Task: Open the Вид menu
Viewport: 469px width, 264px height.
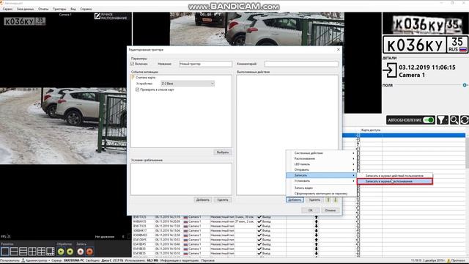Action: 73,9
